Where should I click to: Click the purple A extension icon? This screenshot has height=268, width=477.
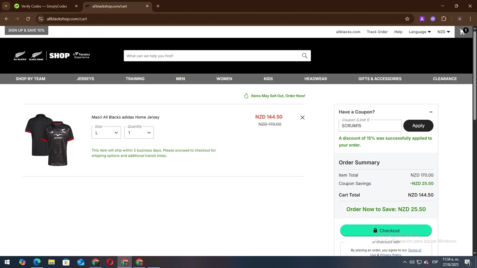tap(422, 19)
